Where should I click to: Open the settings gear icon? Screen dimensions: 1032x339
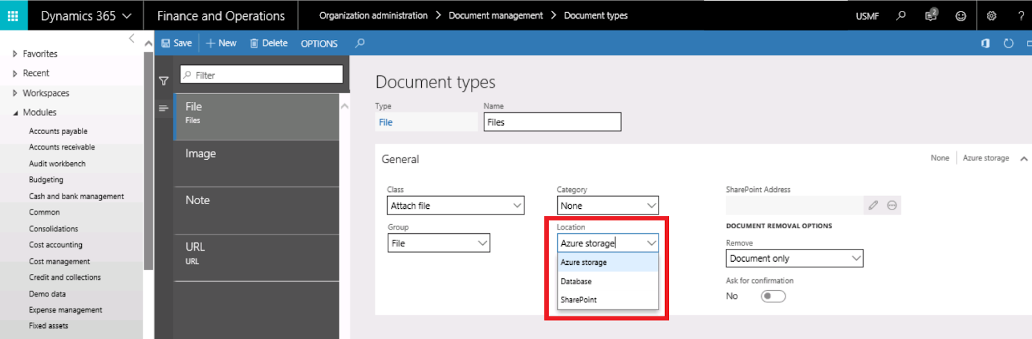tap(991, 15)
